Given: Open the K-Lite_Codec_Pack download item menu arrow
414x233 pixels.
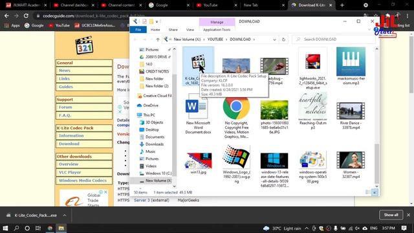Looking at the screenshot, I should (65, 216).
